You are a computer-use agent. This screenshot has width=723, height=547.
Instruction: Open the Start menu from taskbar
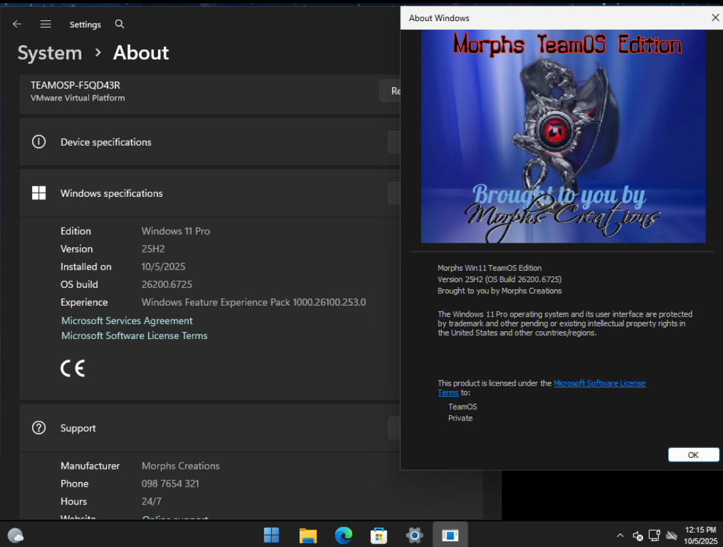271,535
